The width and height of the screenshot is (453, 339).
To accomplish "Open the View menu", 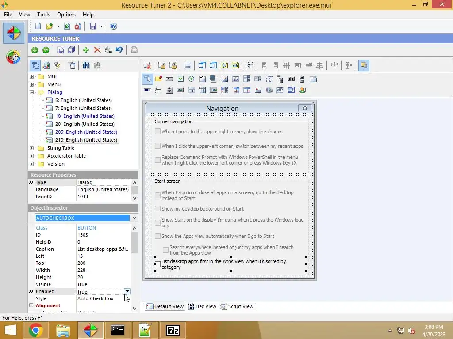I will click(x=24, y=15).
